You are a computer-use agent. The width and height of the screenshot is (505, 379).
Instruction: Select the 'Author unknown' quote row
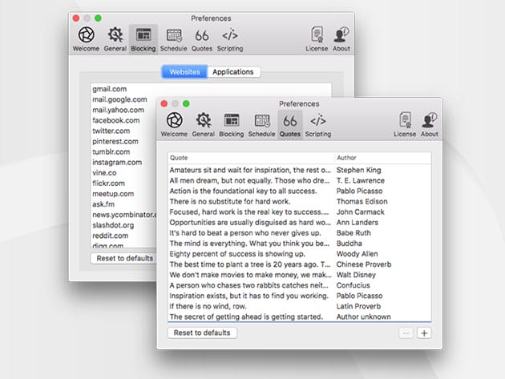point(300,317)
